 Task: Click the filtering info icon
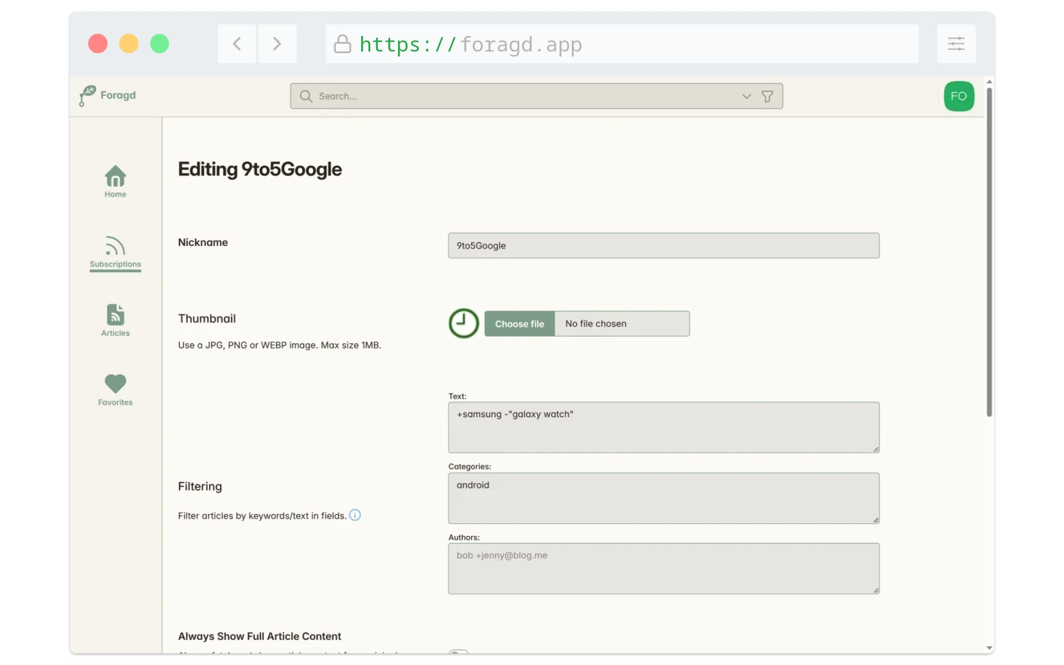point(355,515)
